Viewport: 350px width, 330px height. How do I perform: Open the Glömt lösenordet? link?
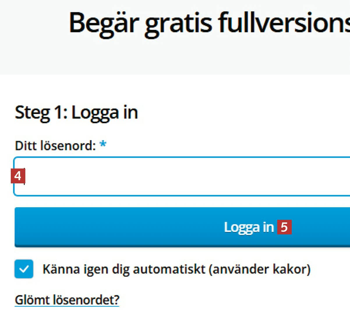[67, 300]
